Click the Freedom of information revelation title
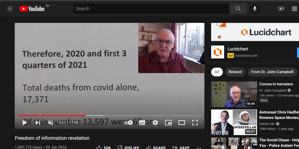The height and width of the screenshot is (149, 299). click(52, 138)
